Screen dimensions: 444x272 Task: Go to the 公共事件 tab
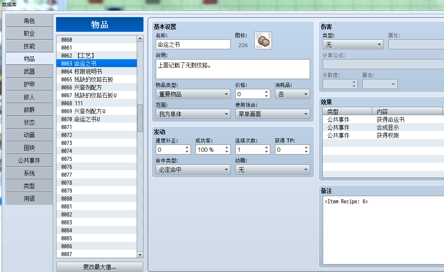point(29,160)
